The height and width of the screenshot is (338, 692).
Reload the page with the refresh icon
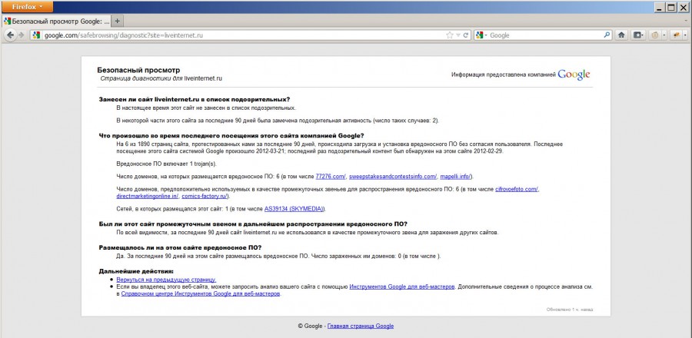coord(466,35)
